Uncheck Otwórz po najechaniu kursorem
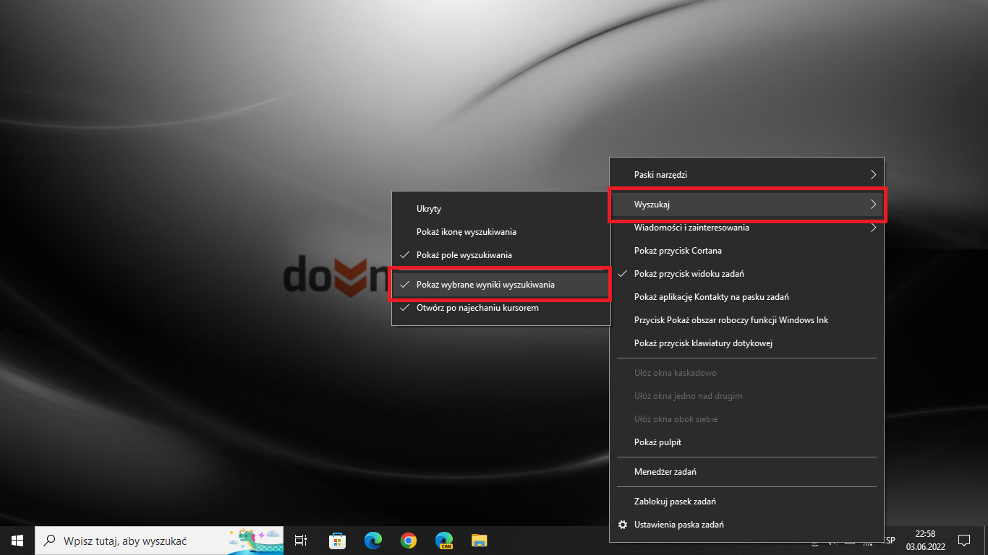The width and height of the screenshot is (988, 555). (501, 308)
